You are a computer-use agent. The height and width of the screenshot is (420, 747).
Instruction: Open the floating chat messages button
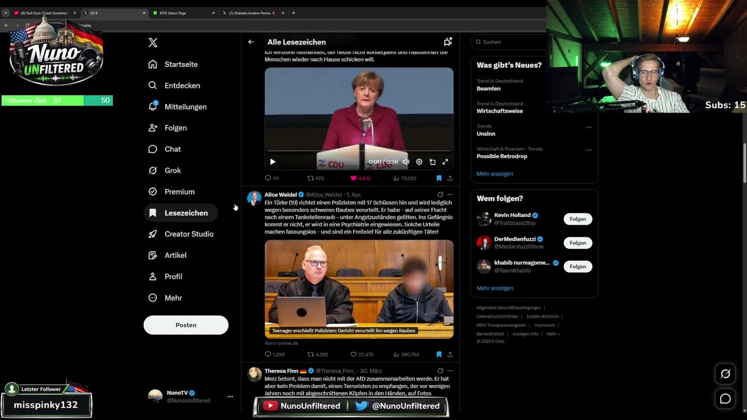coord(725,399)
